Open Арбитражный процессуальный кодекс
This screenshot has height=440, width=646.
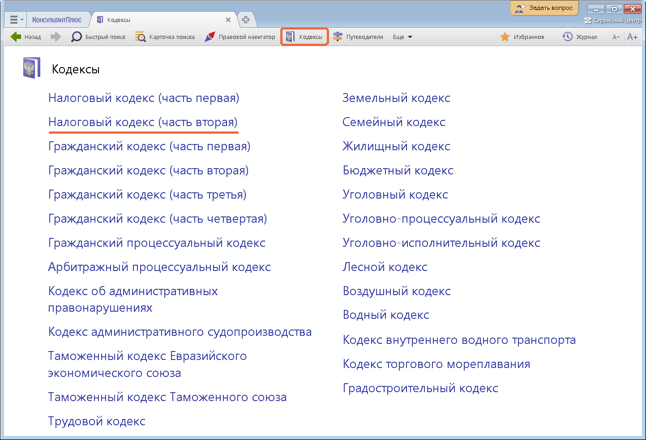tap(159, 267)
